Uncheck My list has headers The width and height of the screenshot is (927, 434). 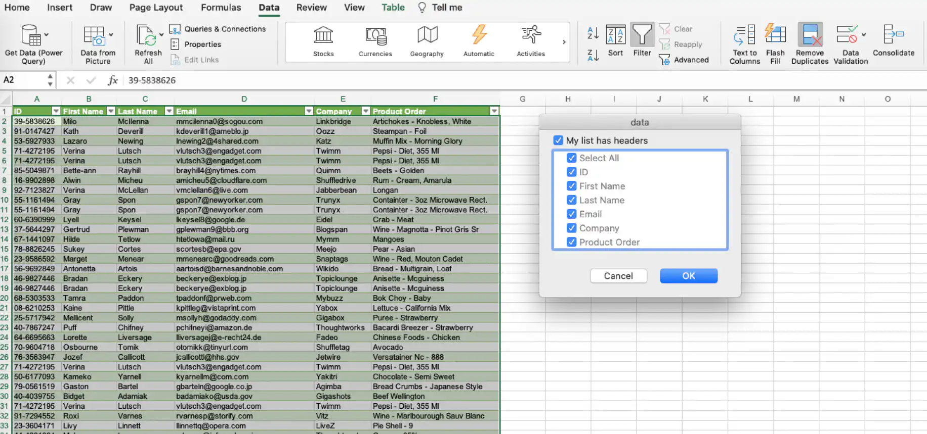pyautogui.click(x=558, y=140)
